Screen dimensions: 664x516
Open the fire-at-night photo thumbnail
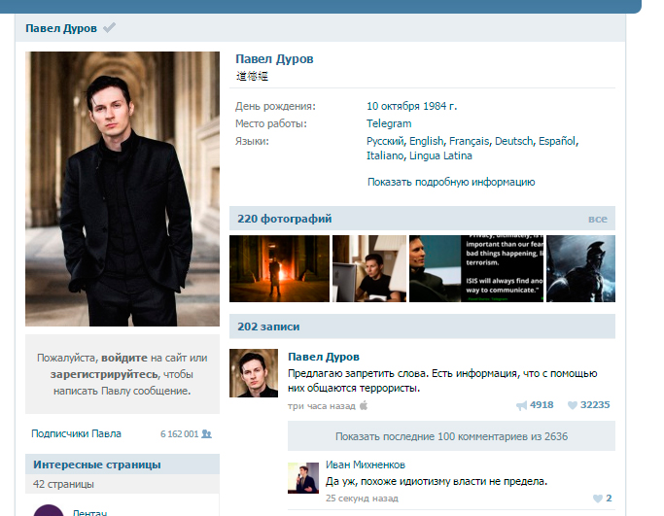pyautogui.click(x=279, y=268)
